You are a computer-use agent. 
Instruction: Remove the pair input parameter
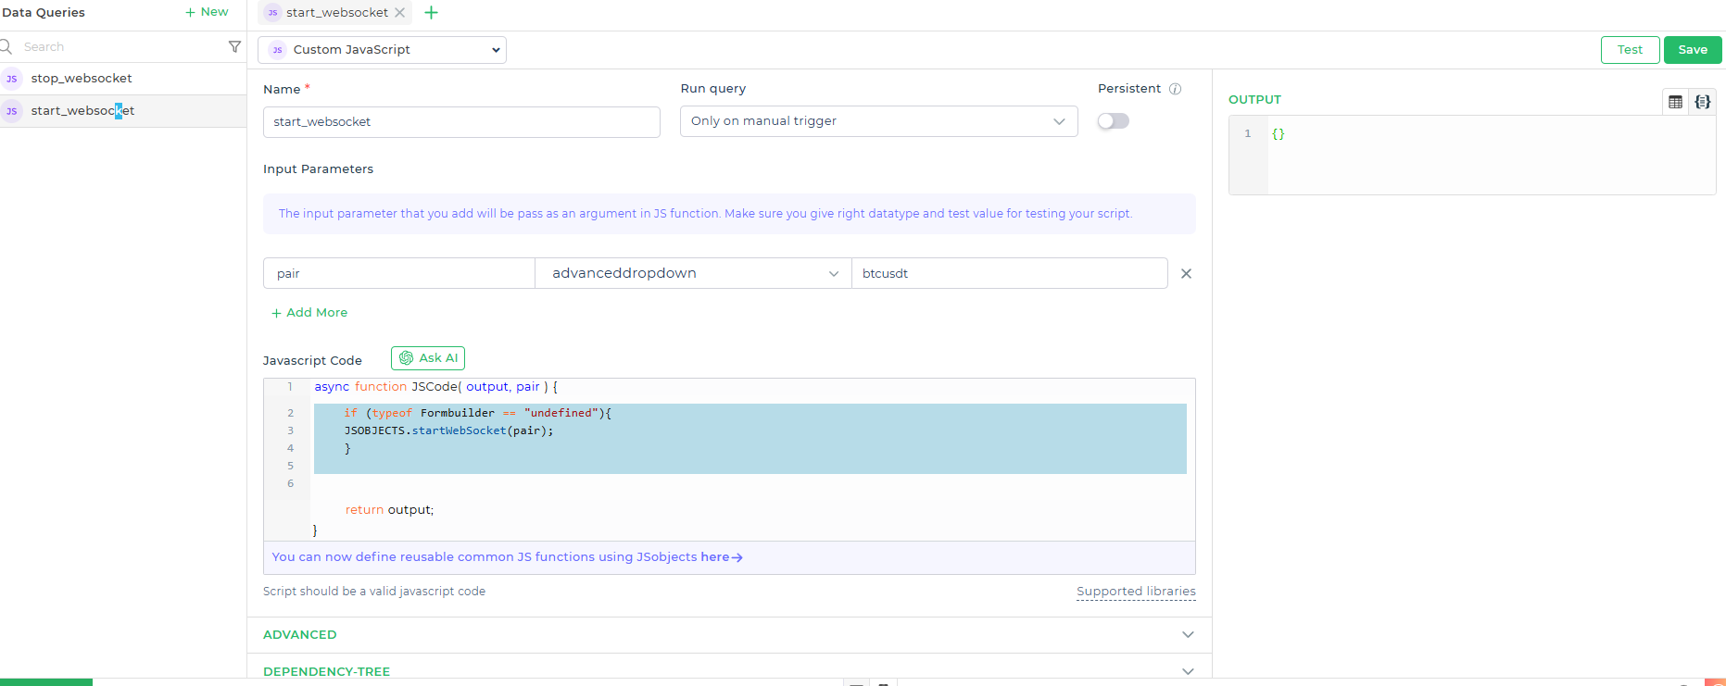(x=1186, y=273)
